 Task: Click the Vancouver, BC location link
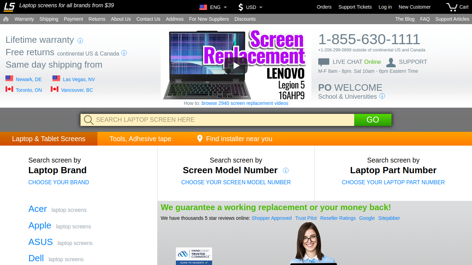[x=77, y=90]
